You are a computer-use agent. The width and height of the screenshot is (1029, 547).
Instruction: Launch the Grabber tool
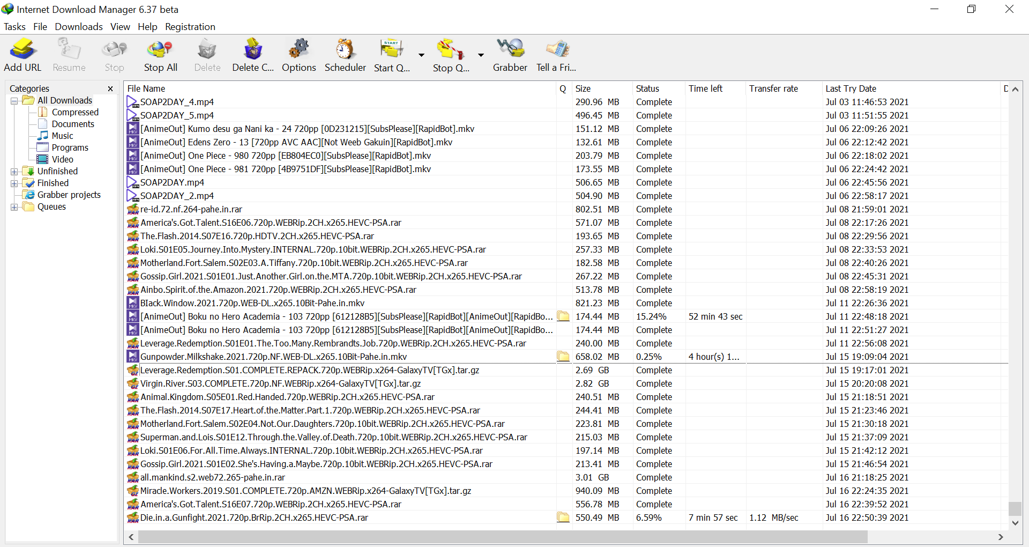tap(510, 55)
